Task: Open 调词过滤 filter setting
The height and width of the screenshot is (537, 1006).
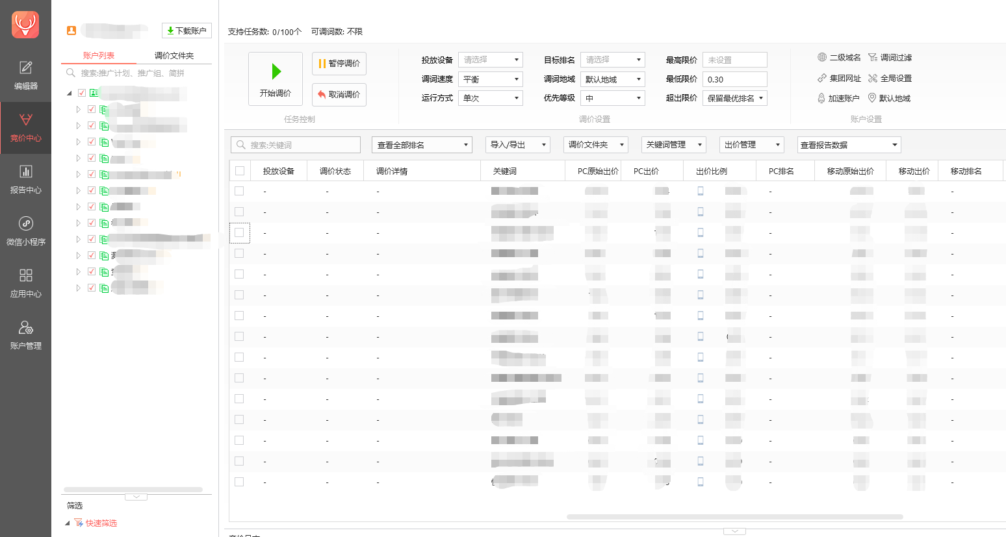Action: click(x=890, y=57)
